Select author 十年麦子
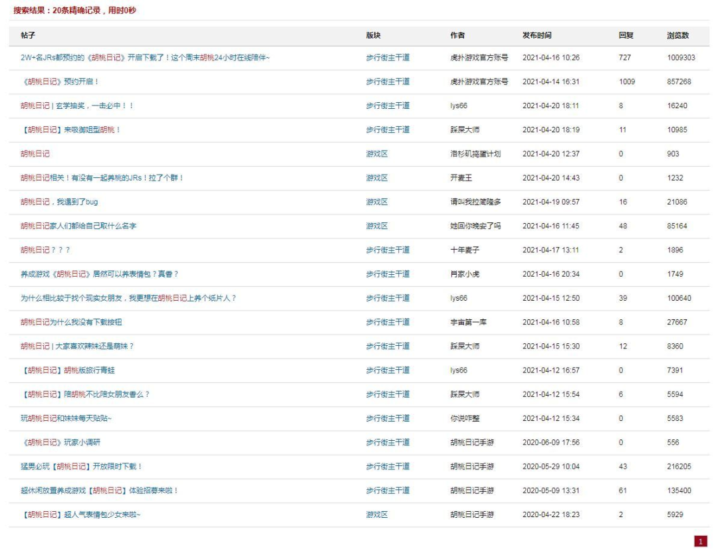Viewport: 718px width, 549px height. click(465, 250)
